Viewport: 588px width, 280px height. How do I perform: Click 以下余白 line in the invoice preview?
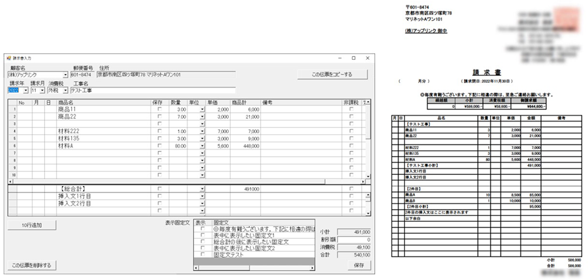(x=412, y=218)
